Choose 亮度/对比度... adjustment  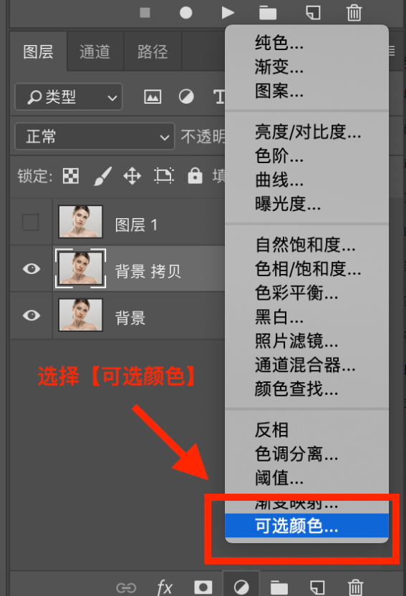coord(306,132)
